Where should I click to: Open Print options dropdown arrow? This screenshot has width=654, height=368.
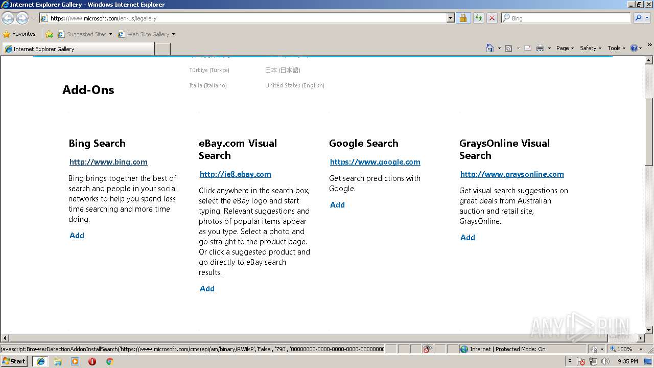coord(549,49)
